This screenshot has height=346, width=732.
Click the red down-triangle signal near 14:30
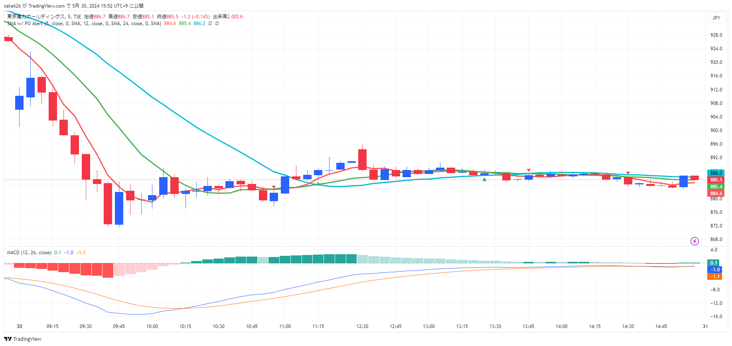628,173
